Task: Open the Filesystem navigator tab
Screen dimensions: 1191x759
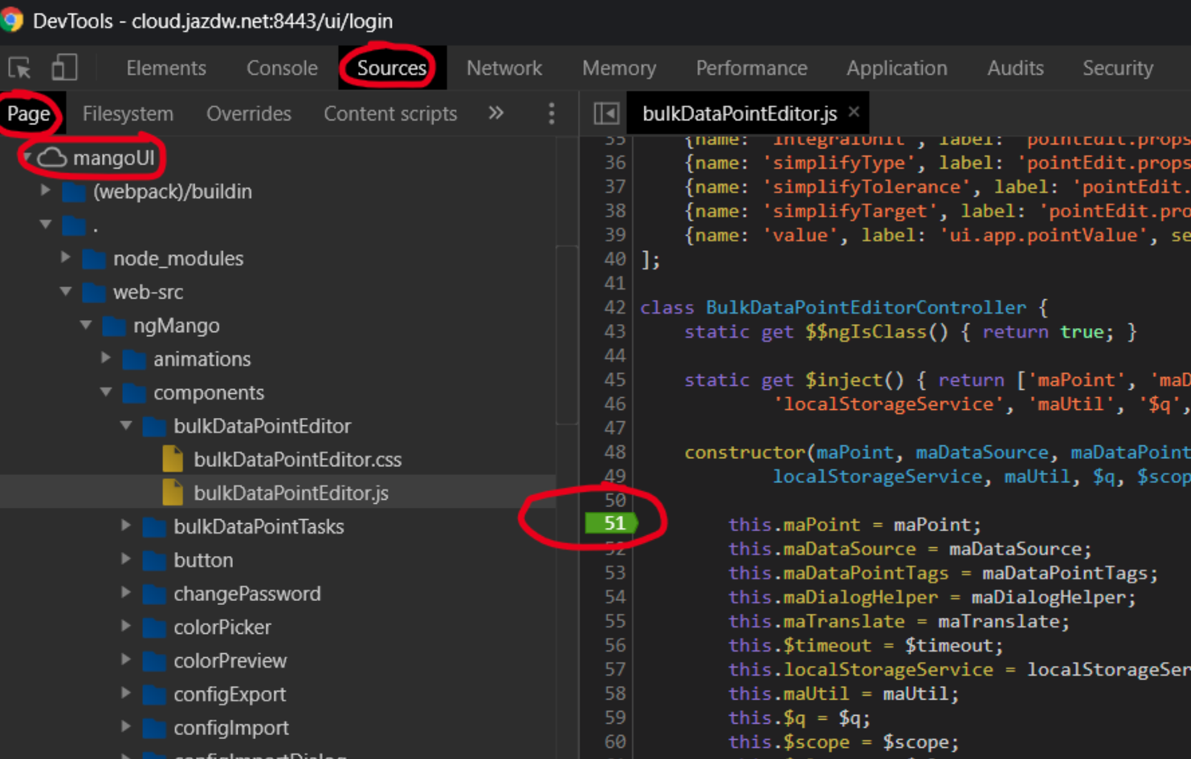Action: (128, 114)
